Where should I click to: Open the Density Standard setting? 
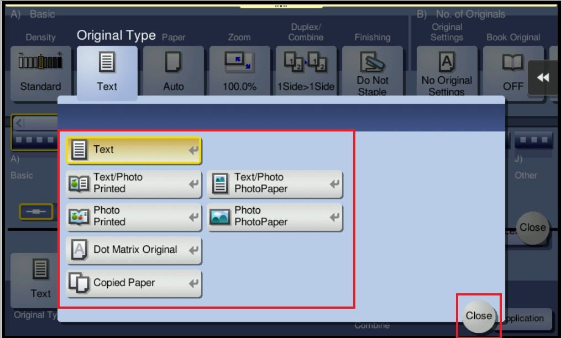40,73
